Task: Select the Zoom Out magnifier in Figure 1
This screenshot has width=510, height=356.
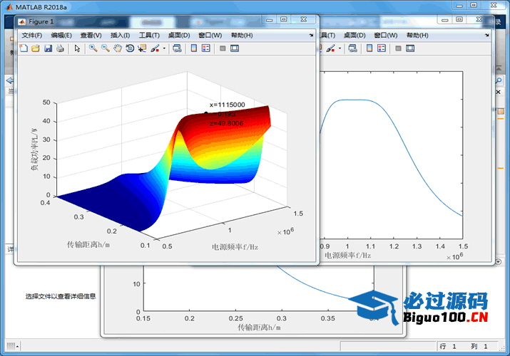Action: [106, 48]
